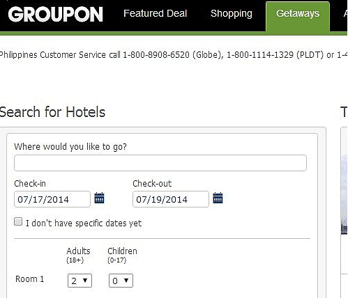Click the "I don't have specific dates yet" label
The width and height of the screenshot is (348, 298).
click(84, 223)
